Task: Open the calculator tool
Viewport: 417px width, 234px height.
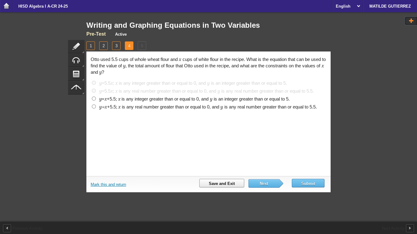Action: [76, 74]
